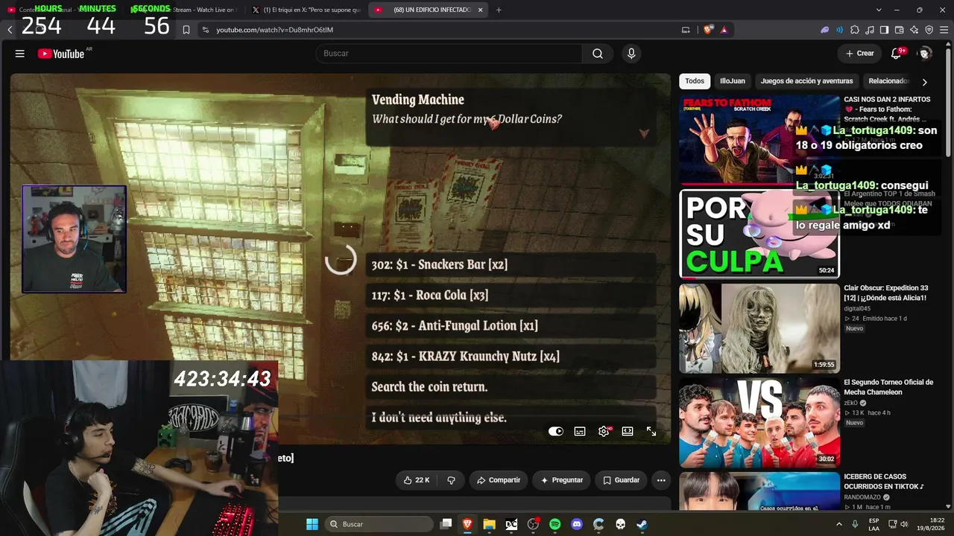The width and height of the screenshot is (954, 536).
Task: Enter fullscreen in the video player
Action: (x=651, y=431)
